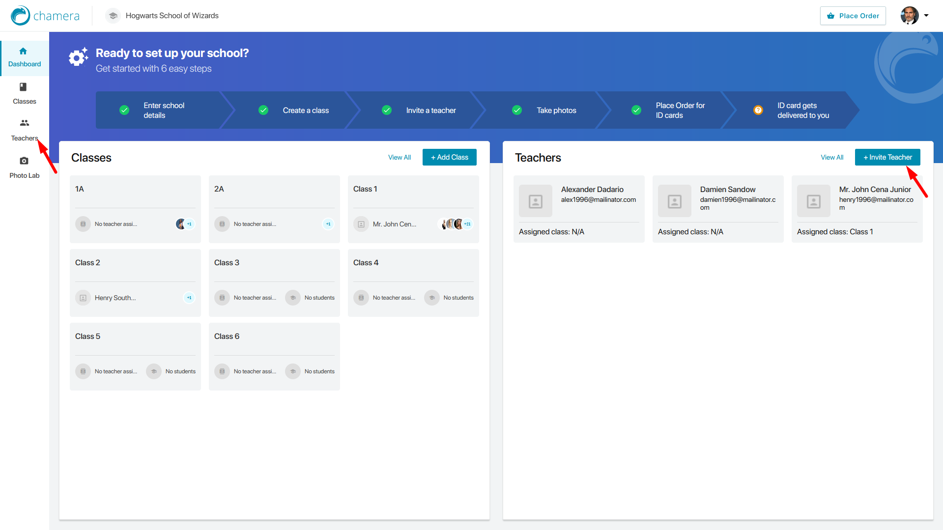Click the students cap icon in Class 4
The height and width of the screenshot is (530, 943).
click(x=432, y=298)
